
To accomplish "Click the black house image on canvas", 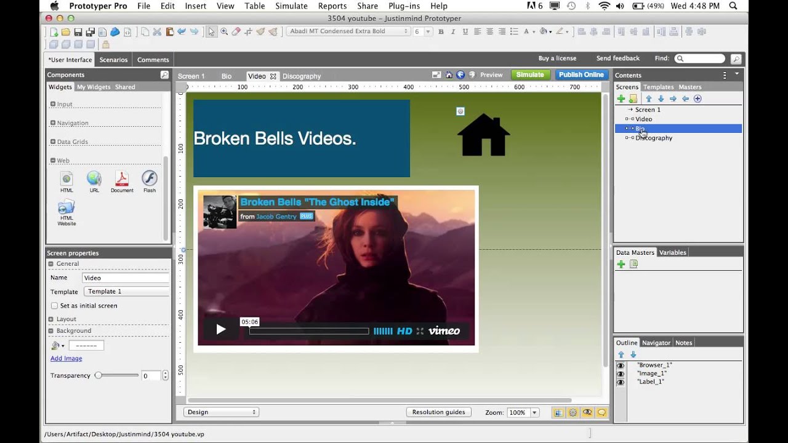I will [x=484, y=135].
